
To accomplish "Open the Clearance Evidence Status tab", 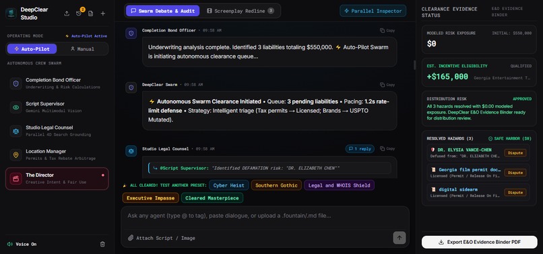I will point(449,12).
